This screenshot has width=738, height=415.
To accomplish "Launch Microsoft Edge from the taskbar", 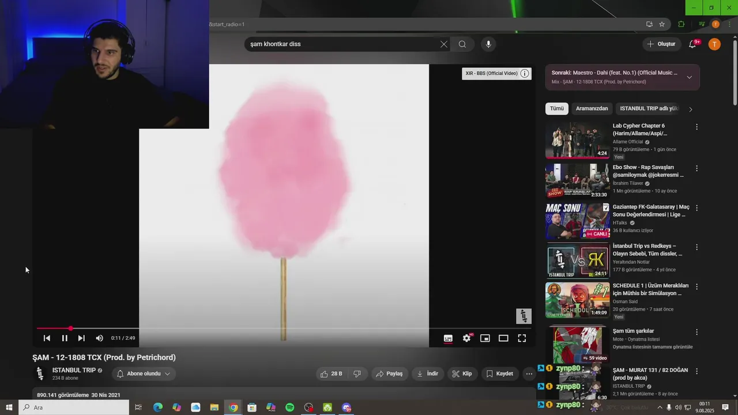I will [157, 408].
